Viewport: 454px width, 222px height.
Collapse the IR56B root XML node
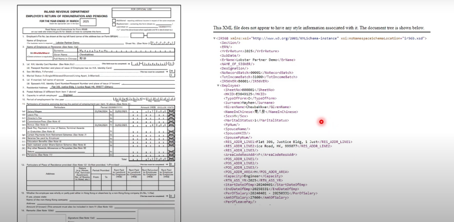[214, 38]
